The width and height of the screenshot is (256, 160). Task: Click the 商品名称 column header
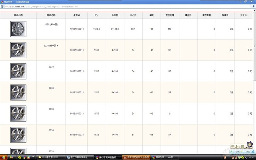[51, 15]
